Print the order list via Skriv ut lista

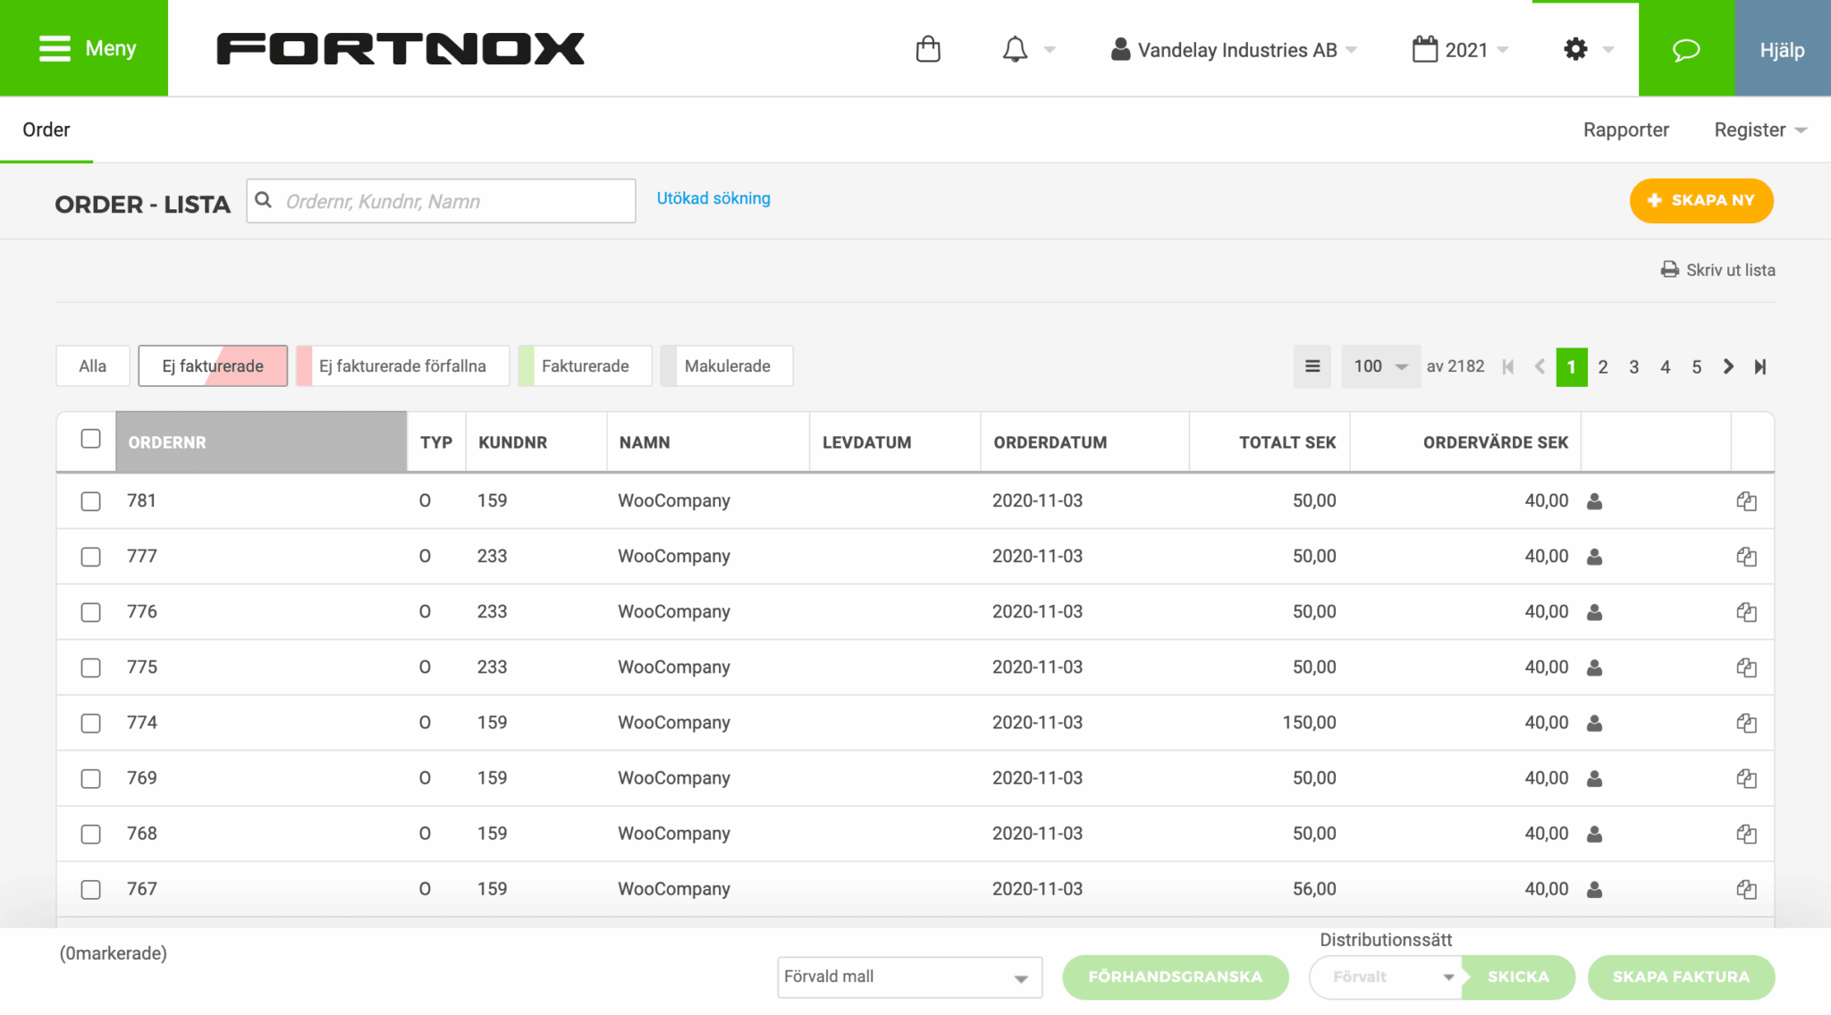click(1717, 269)
